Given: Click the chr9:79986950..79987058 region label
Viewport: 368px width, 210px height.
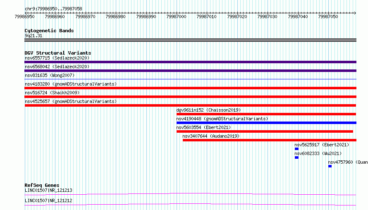Looking at the screenshot, I should 53,9.
